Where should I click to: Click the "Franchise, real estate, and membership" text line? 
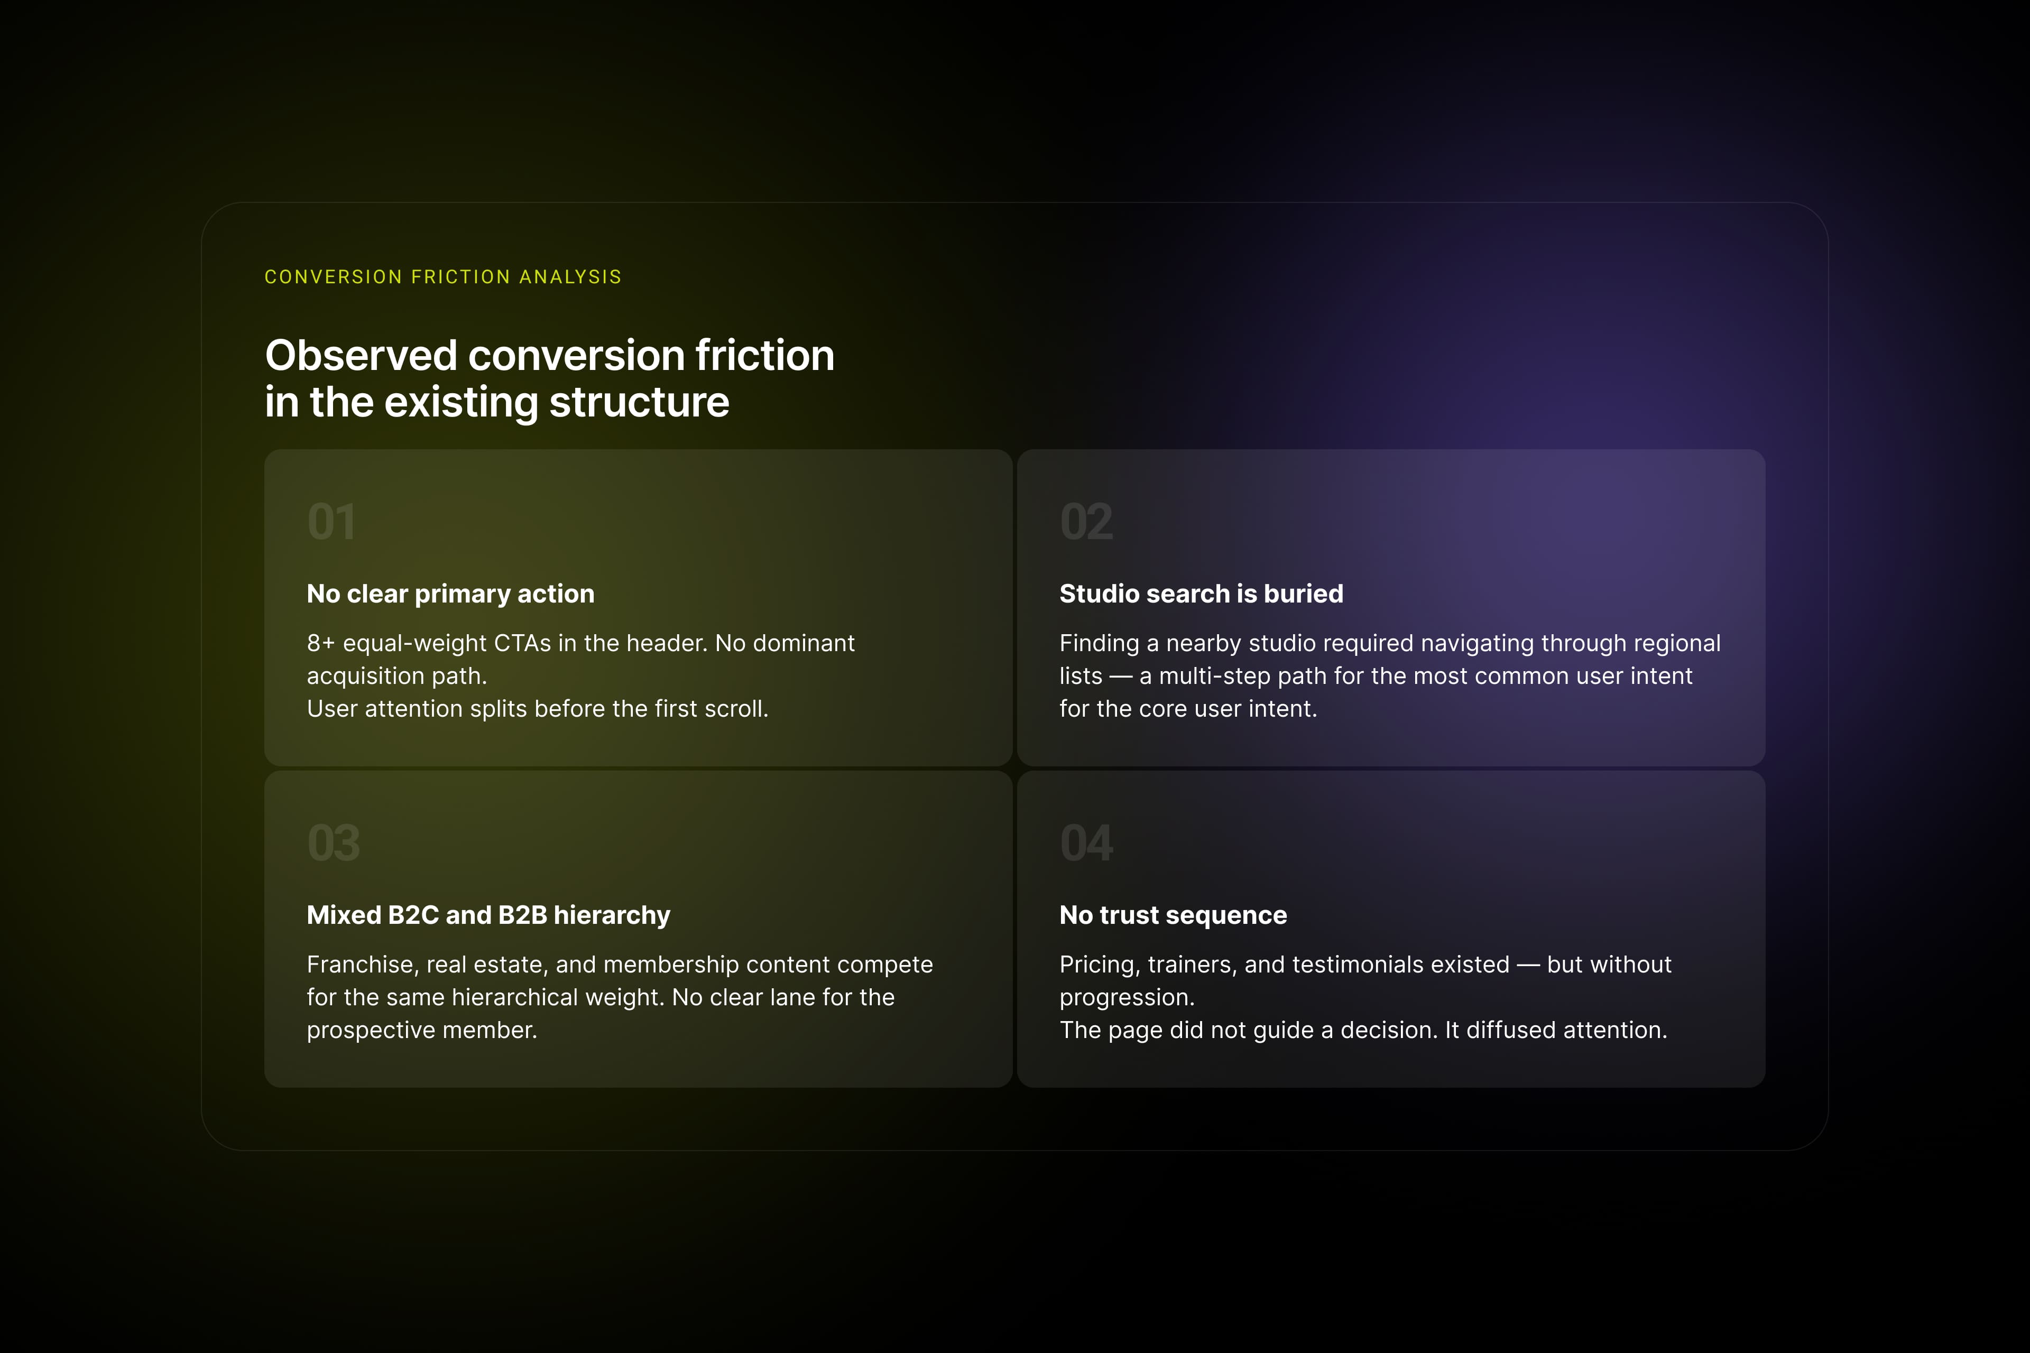619,965
